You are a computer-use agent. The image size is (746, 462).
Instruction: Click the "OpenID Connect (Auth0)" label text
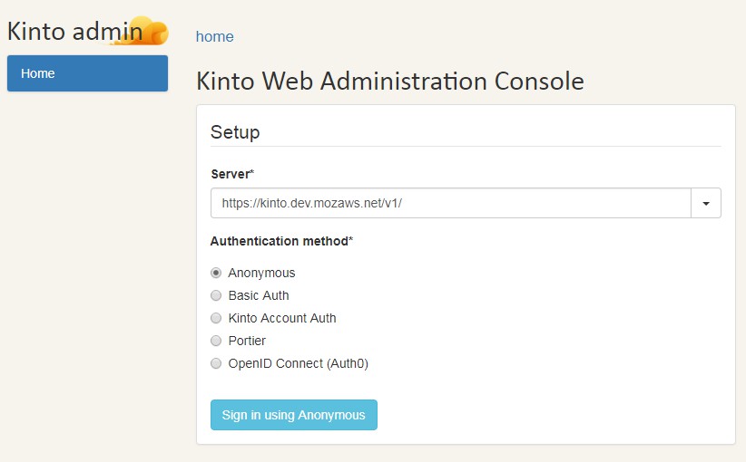298,363
